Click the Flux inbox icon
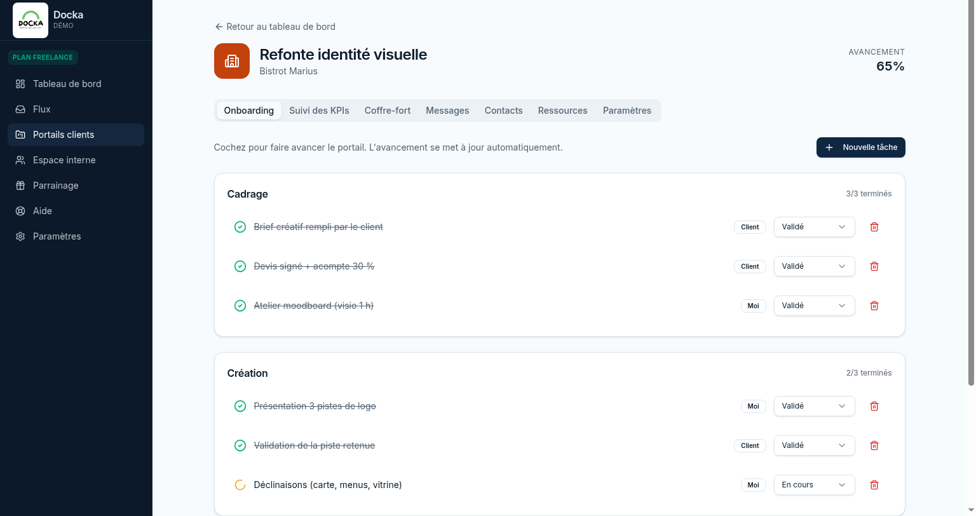The image size is (976, 516). point(20,109)
